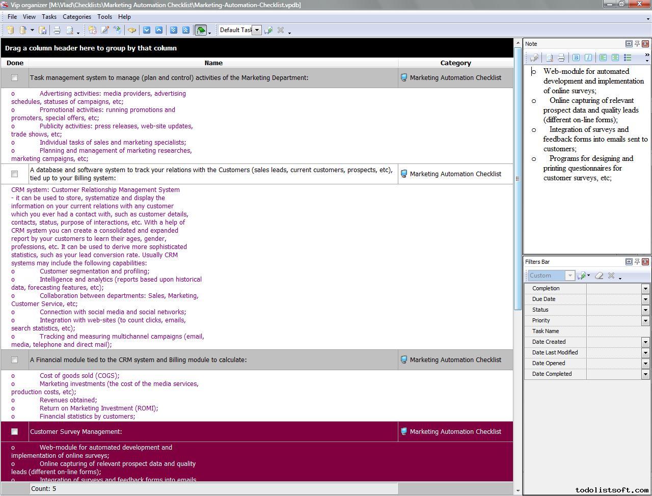Screen dimensions: 652x496
Task: Expand the Due Date filter dropdown
Action: (645, 299)
